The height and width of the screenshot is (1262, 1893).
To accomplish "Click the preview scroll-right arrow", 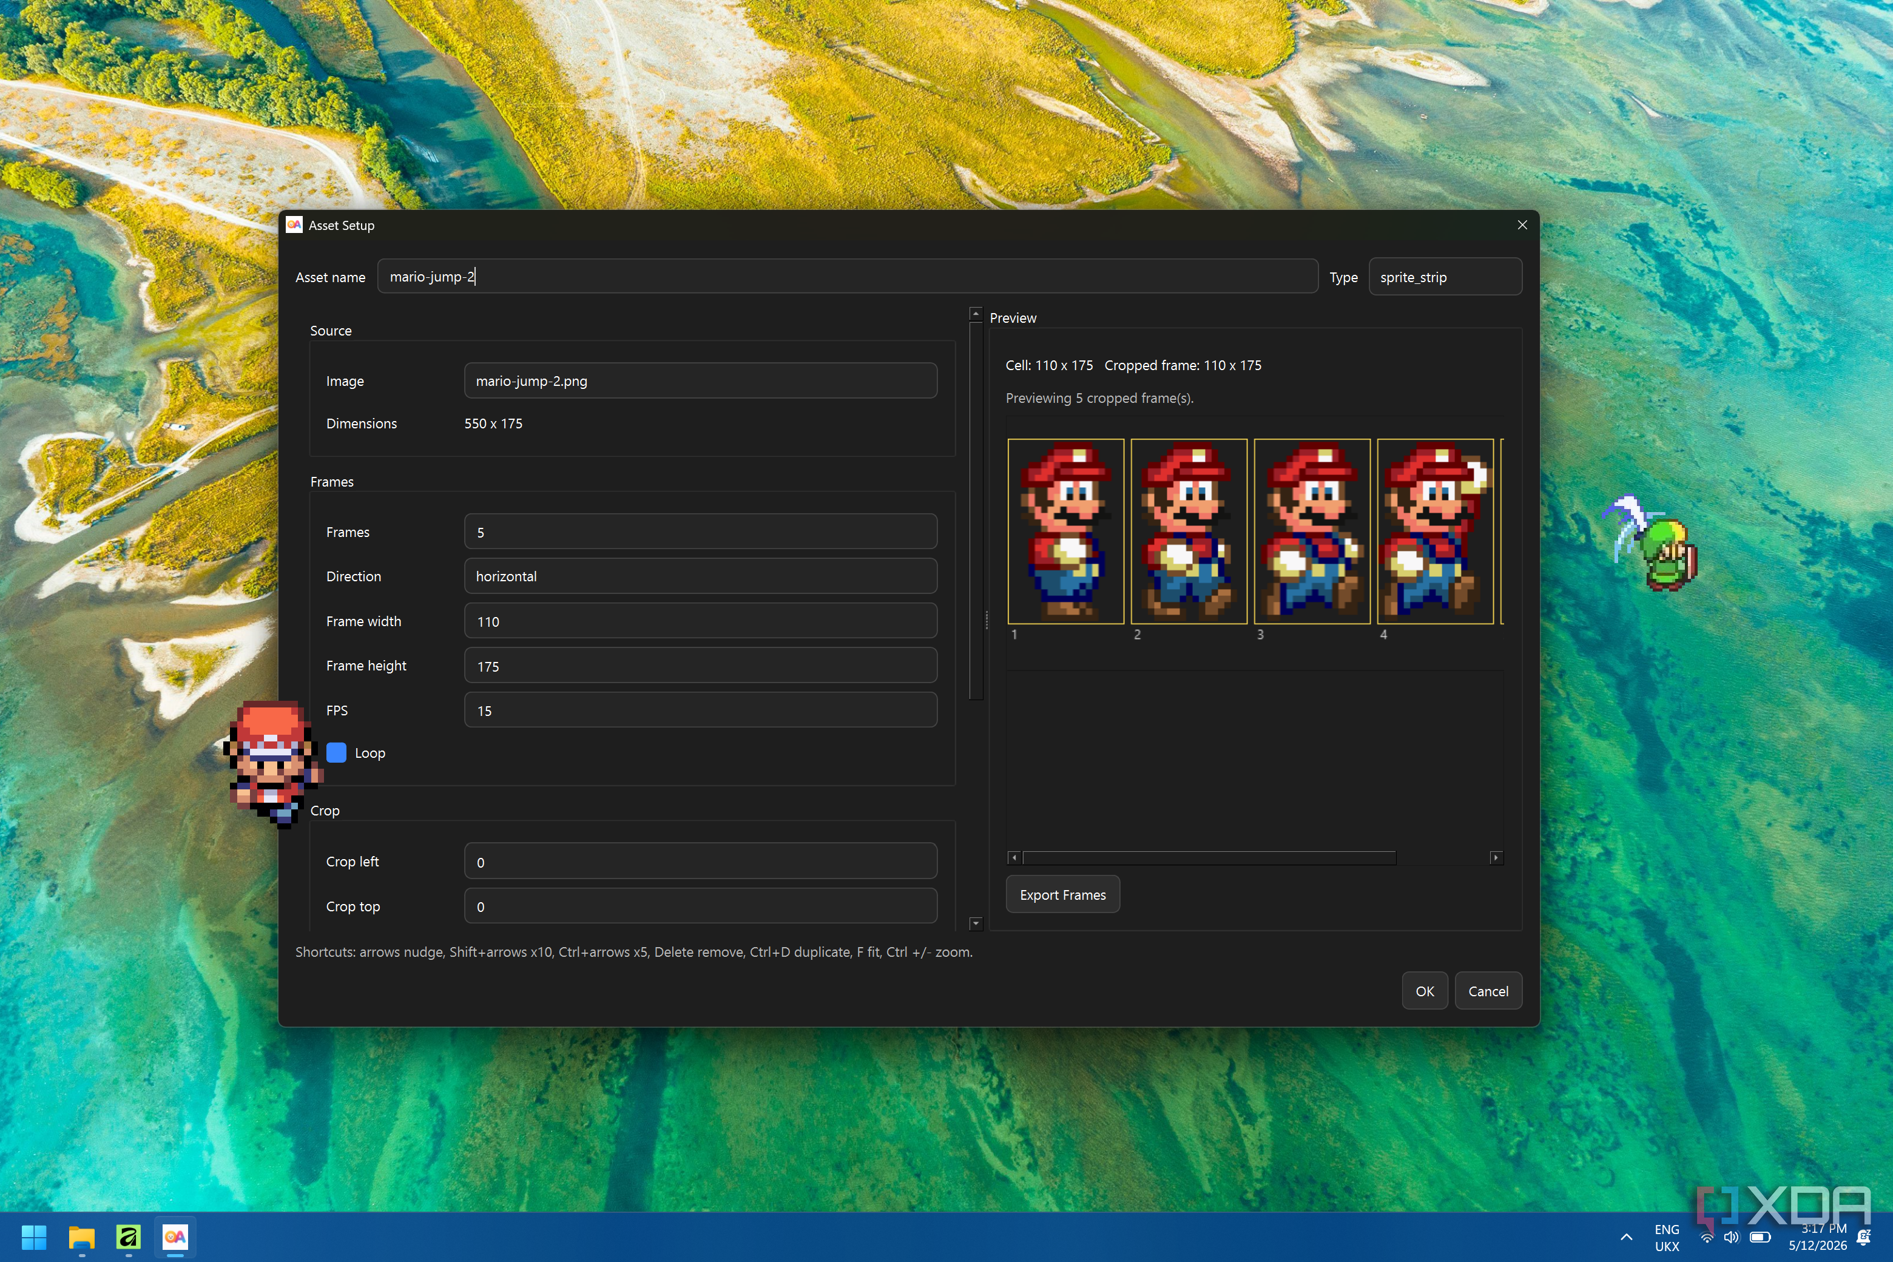I will pyautogui.click(x=1496, y=858).
